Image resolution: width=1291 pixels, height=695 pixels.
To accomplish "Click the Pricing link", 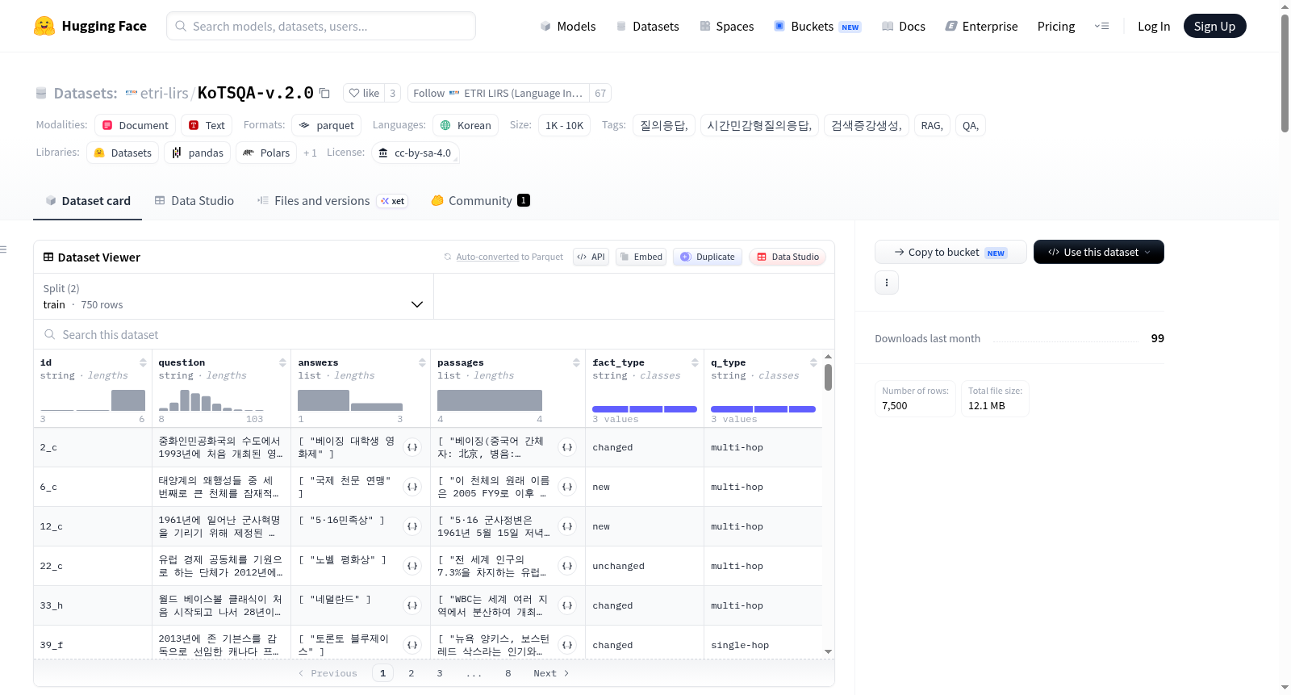I will (1055, 26).
